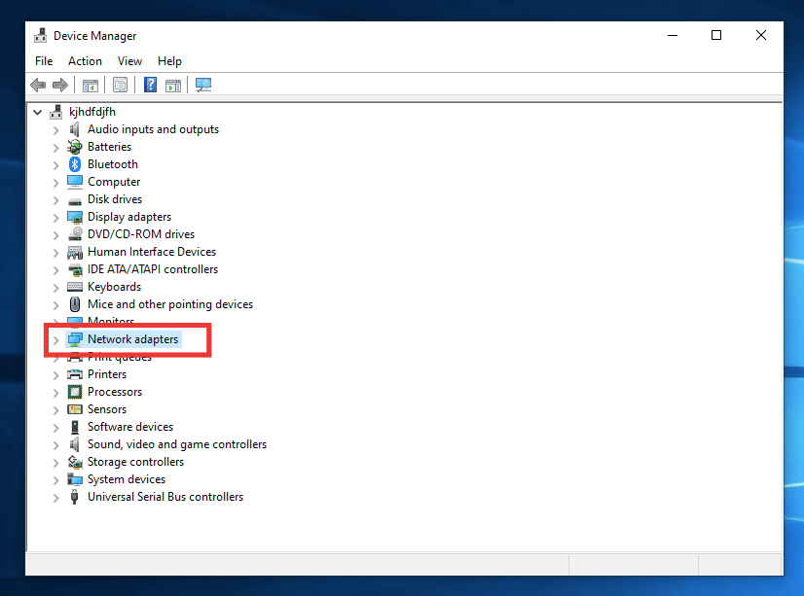804x596 pixels.
Task: Click the IDE ATA/ATAPI controllers icon
Action: point(75,270)
